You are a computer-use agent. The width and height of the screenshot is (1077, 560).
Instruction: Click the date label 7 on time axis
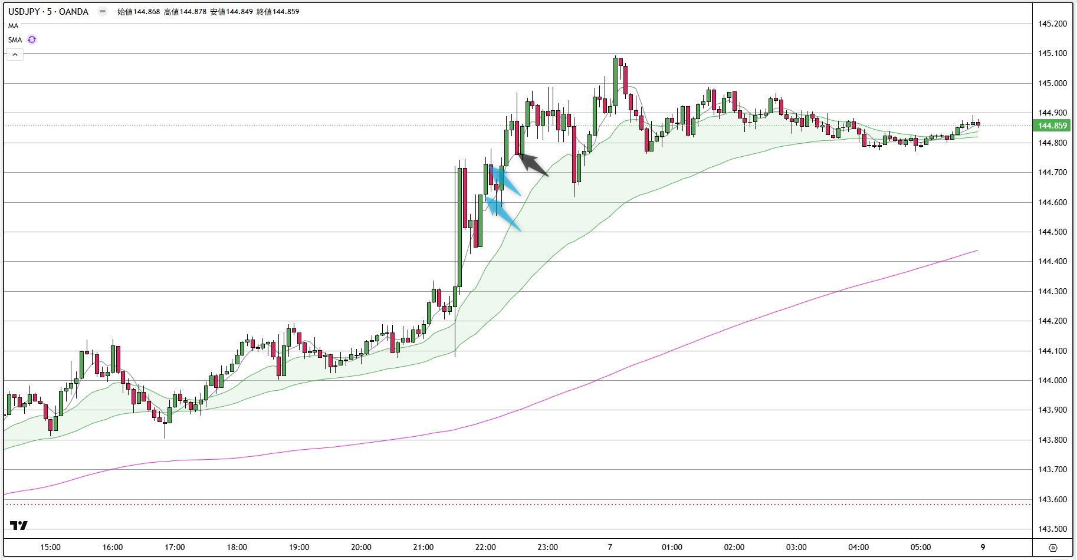[610, 547]
